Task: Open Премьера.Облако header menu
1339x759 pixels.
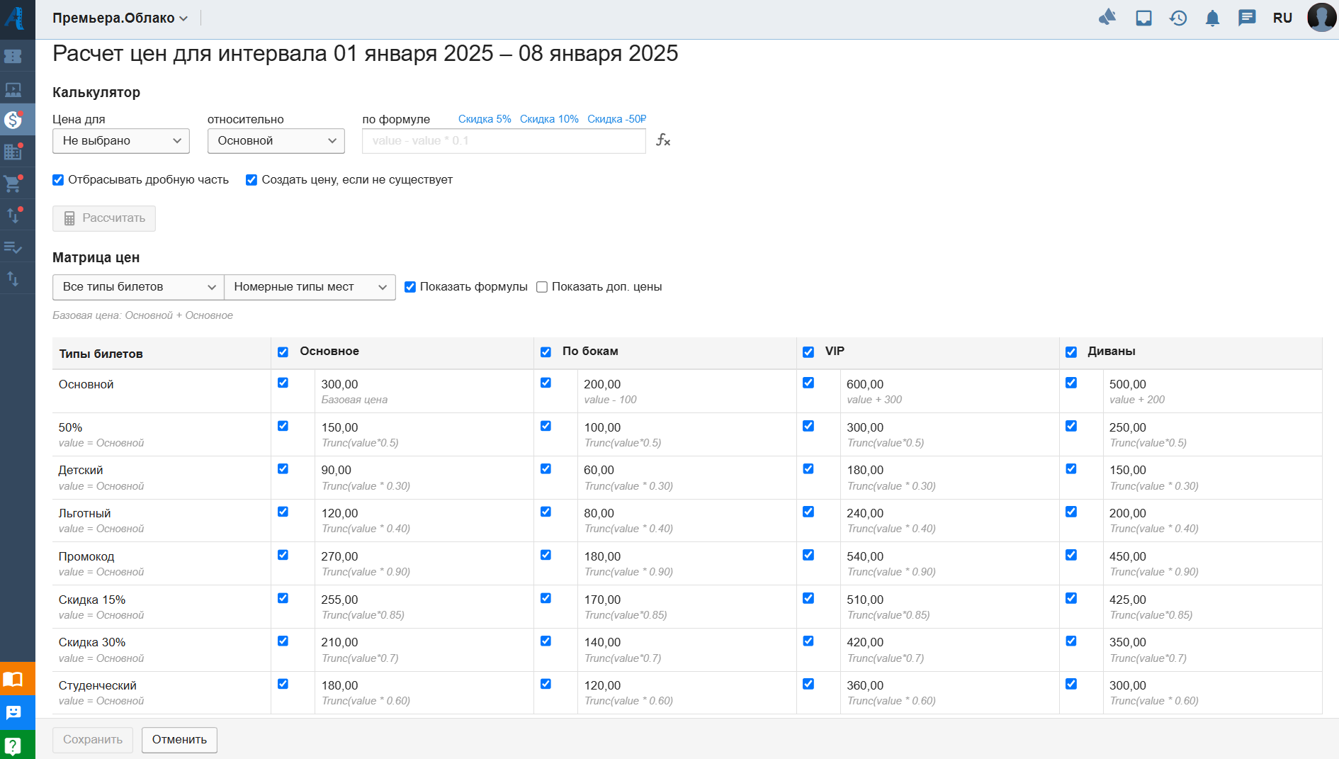Action: tap(120, 18)
